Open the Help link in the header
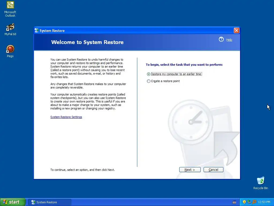This screenshot has width=274, height=206. [229, 40]
